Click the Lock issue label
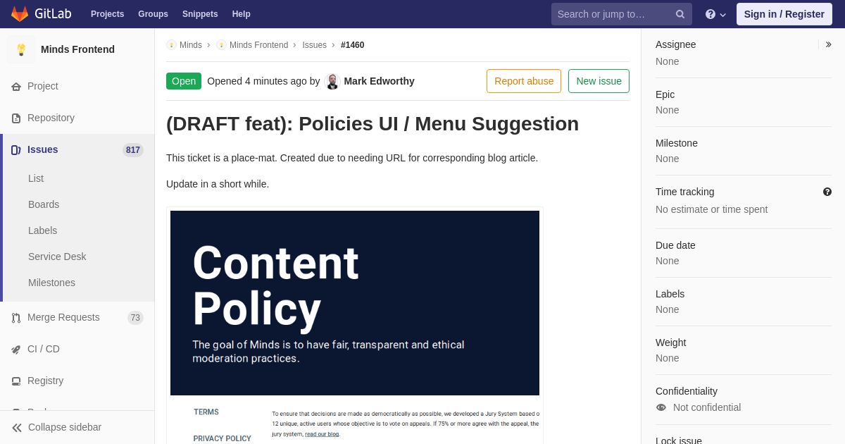 (x=679, y=440)
